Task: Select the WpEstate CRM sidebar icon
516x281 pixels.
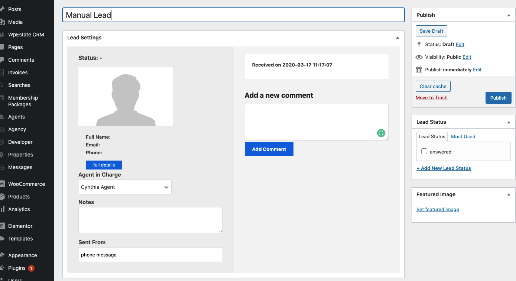Action: coord(2,35)
